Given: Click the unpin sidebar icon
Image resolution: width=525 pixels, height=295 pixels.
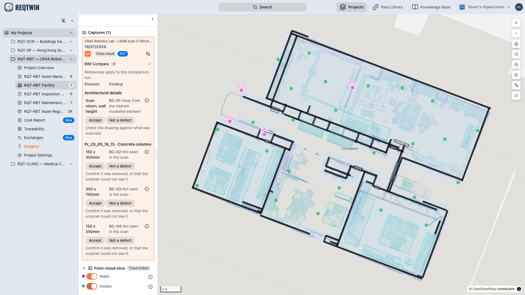Looking at the screenshot, I should pos(63,21).
